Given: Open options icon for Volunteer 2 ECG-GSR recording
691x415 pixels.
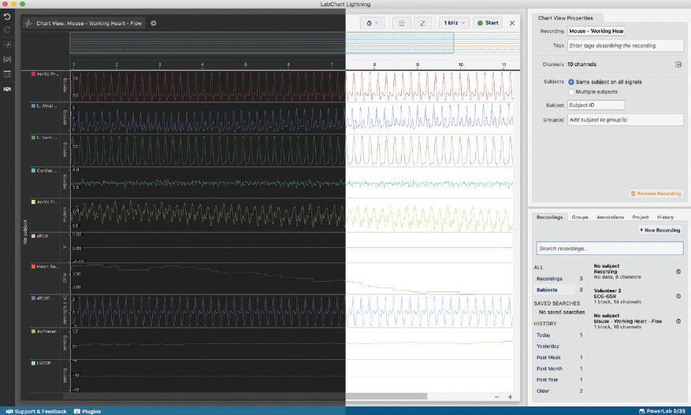Looking at the screenshot, I should click(x=678, y=297).
